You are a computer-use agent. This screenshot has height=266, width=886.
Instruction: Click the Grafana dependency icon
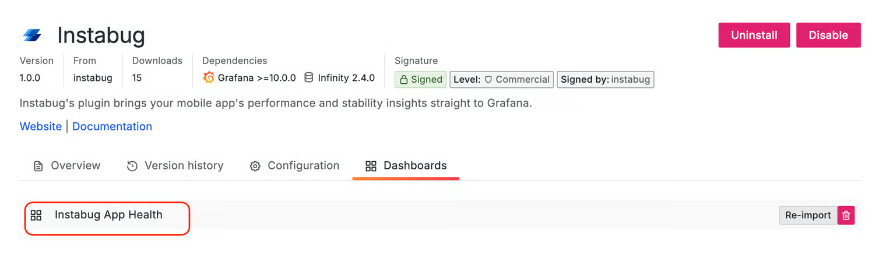coord(209,77)
